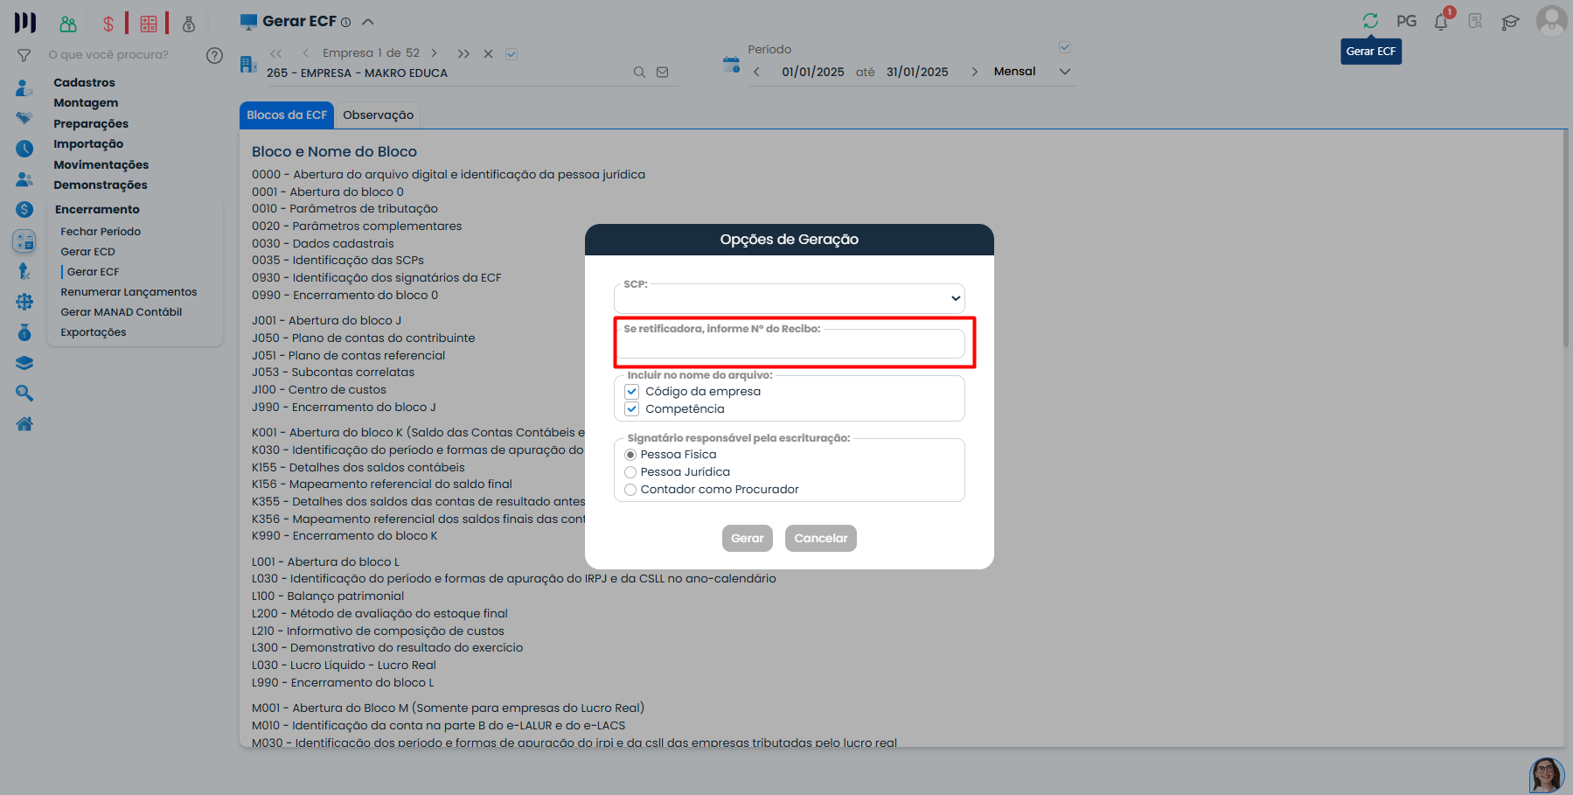Open the search magnifier next to company name
1573x795 pixels.
click(x=639, y=72)
